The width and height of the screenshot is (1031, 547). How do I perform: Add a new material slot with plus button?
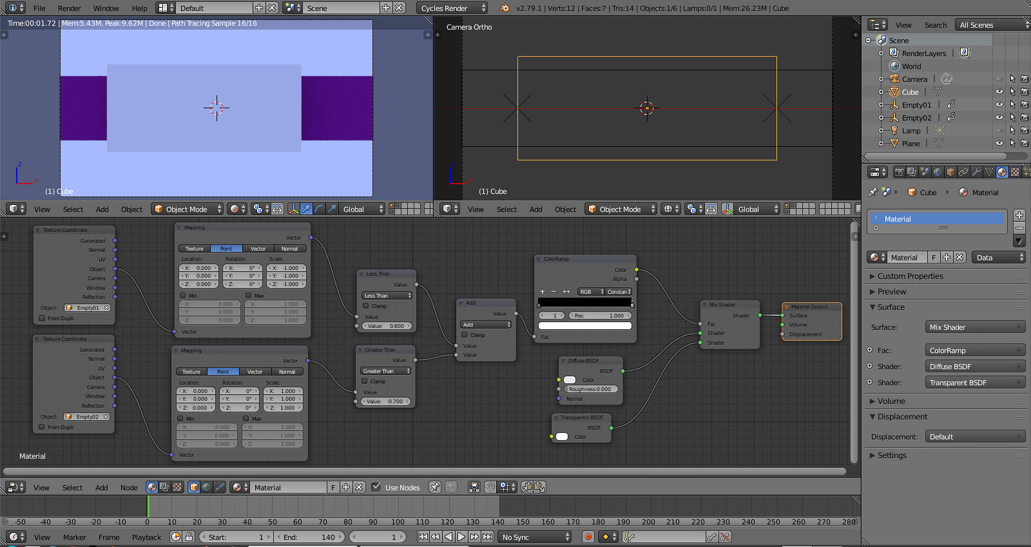pos(1019,215)
